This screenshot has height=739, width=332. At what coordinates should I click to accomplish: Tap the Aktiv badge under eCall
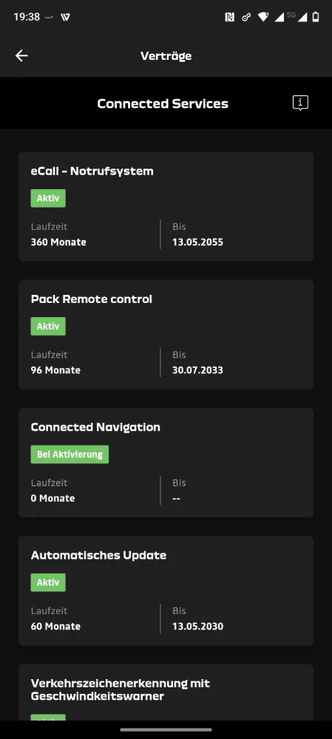point(48,198)
